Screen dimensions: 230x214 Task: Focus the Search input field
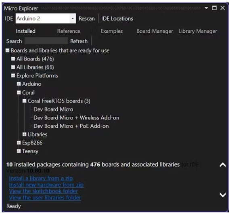coord(46,41)
